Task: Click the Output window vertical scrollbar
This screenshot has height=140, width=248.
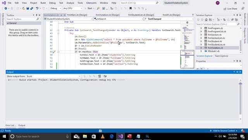Action: pos(240,100)
